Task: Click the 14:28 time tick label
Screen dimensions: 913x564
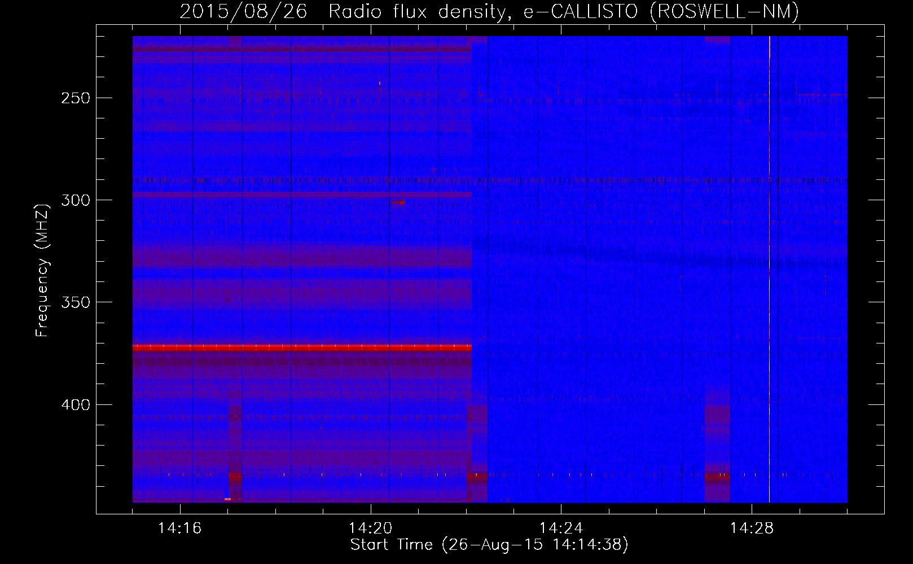Action: point(752,528)
